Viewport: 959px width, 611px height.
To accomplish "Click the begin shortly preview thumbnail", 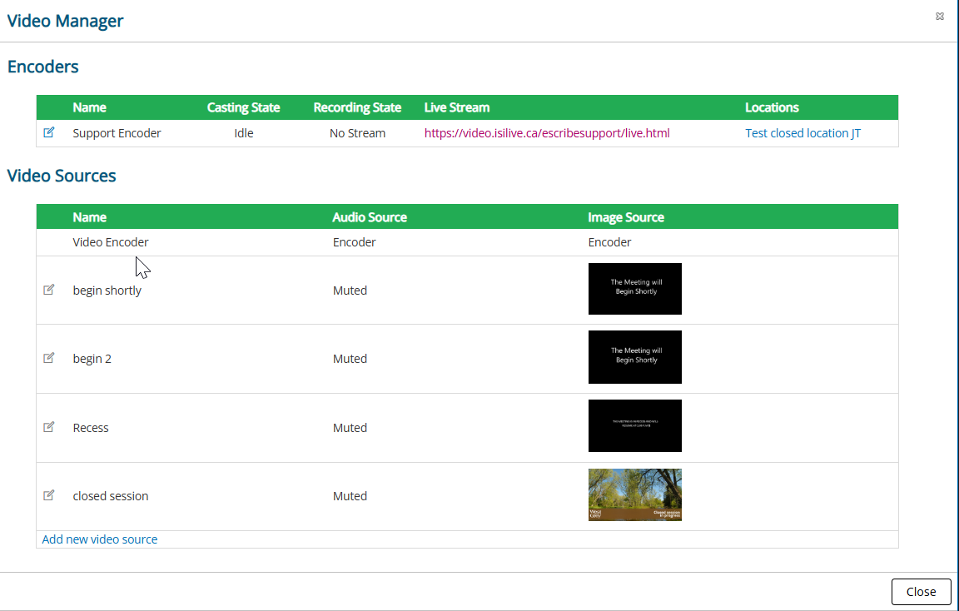I will coord(634,289).
